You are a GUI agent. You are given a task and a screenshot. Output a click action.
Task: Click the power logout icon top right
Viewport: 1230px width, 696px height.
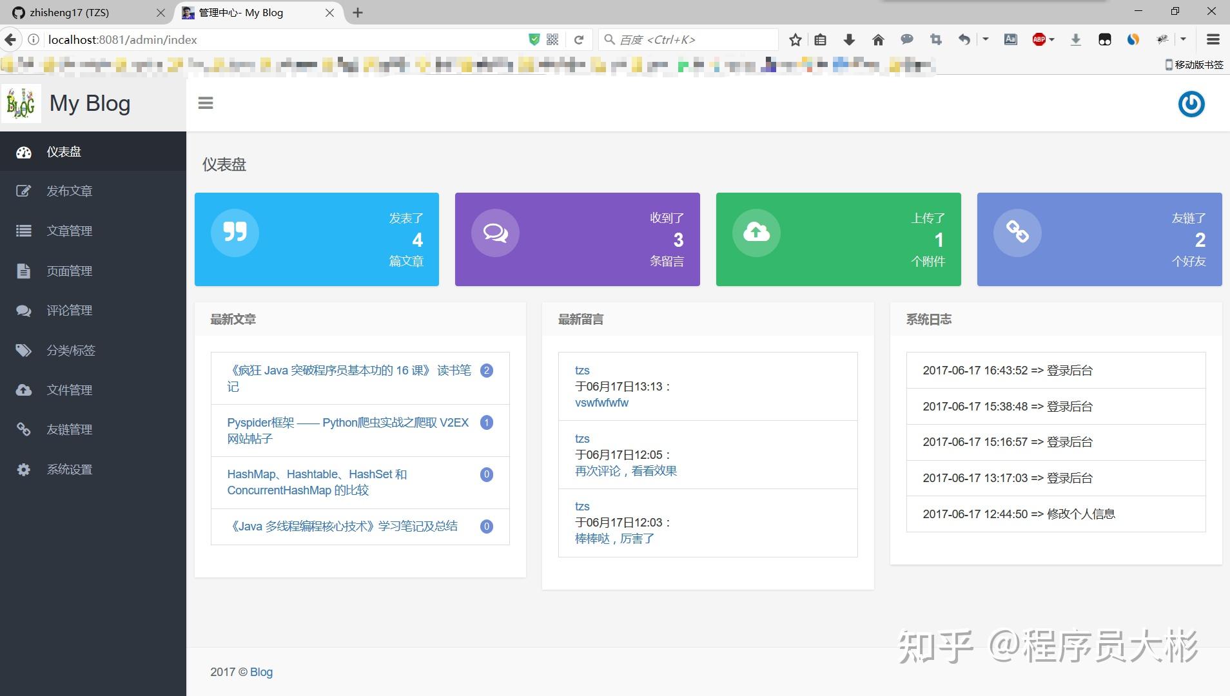[1191, 104]
